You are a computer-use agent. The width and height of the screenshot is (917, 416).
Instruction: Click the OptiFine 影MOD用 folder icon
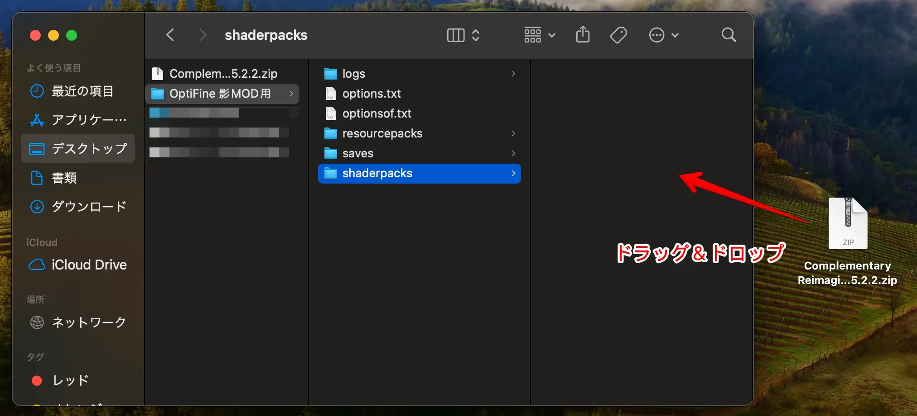pos(157,94)
